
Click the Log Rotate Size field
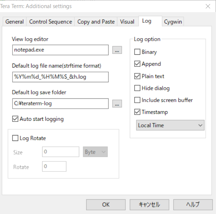[x=61, y=152]
